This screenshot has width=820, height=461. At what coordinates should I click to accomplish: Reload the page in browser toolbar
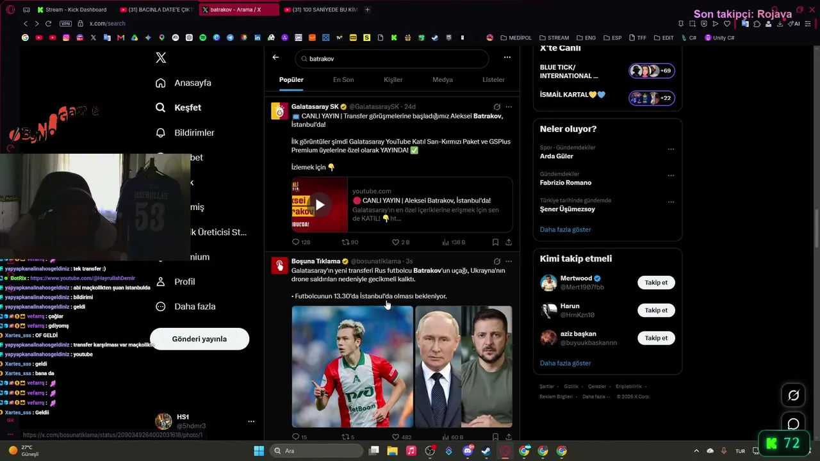pos(48,24)
